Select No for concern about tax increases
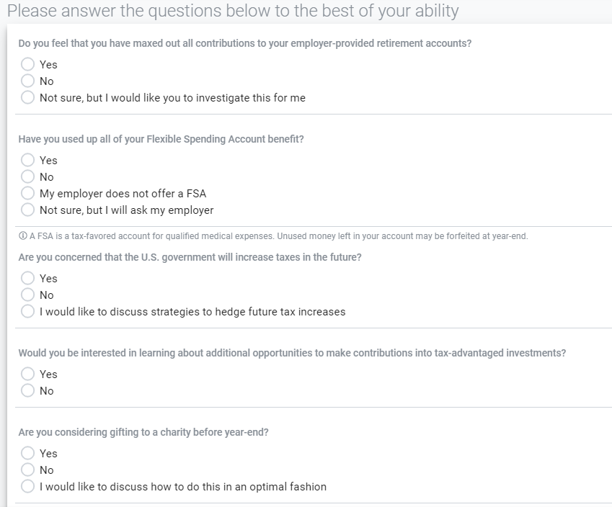The height and width of the screenshot is (507, 612). tap(27, 295)
